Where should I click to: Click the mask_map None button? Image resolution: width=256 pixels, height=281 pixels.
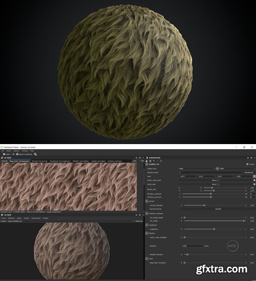[216, 184]
